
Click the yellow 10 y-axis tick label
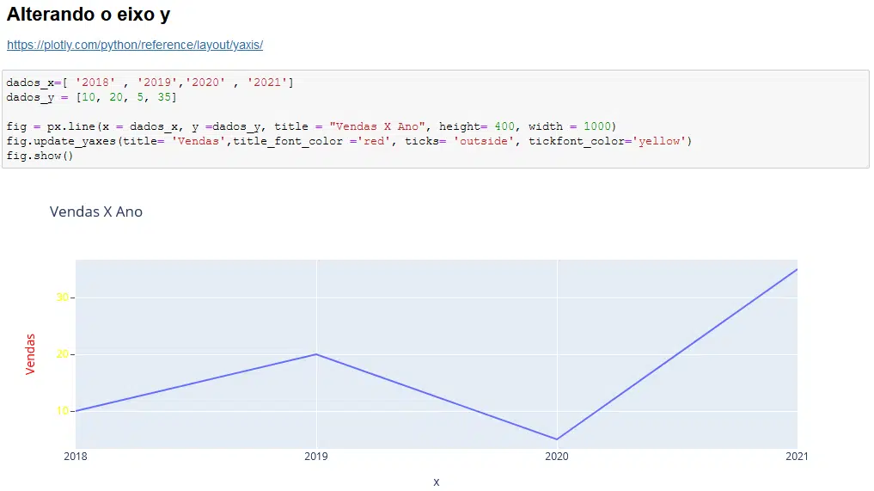coord(62,411)
